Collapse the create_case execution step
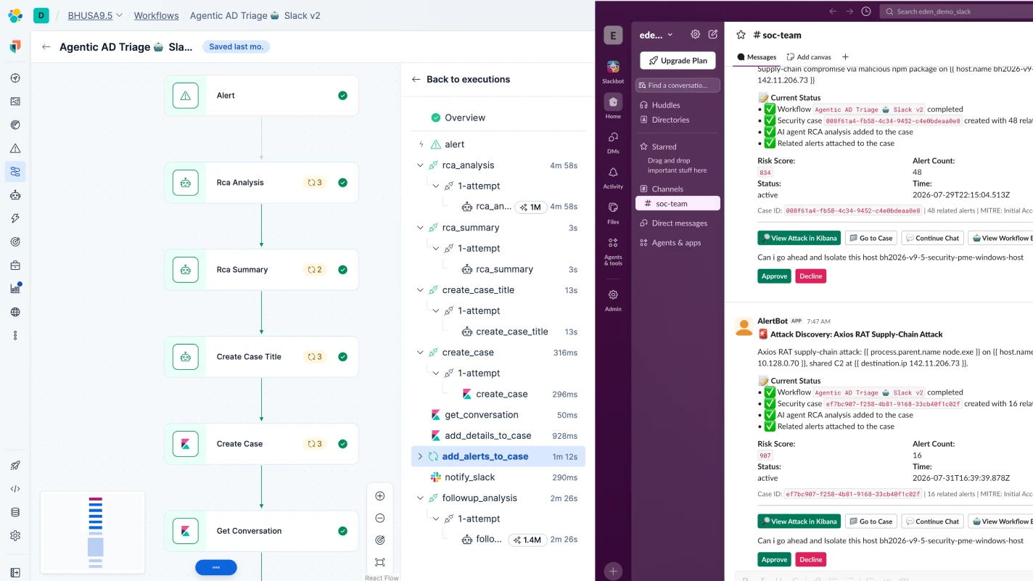This screenshot has width=1033, height=581. 420,353
